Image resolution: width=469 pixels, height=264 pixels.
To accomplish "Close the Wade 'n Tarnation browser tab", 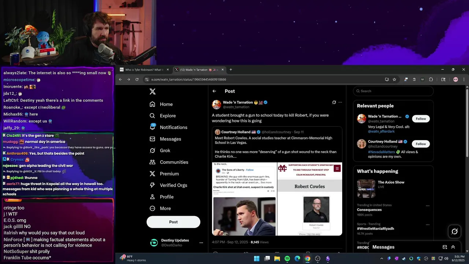I will click(223, 70).
